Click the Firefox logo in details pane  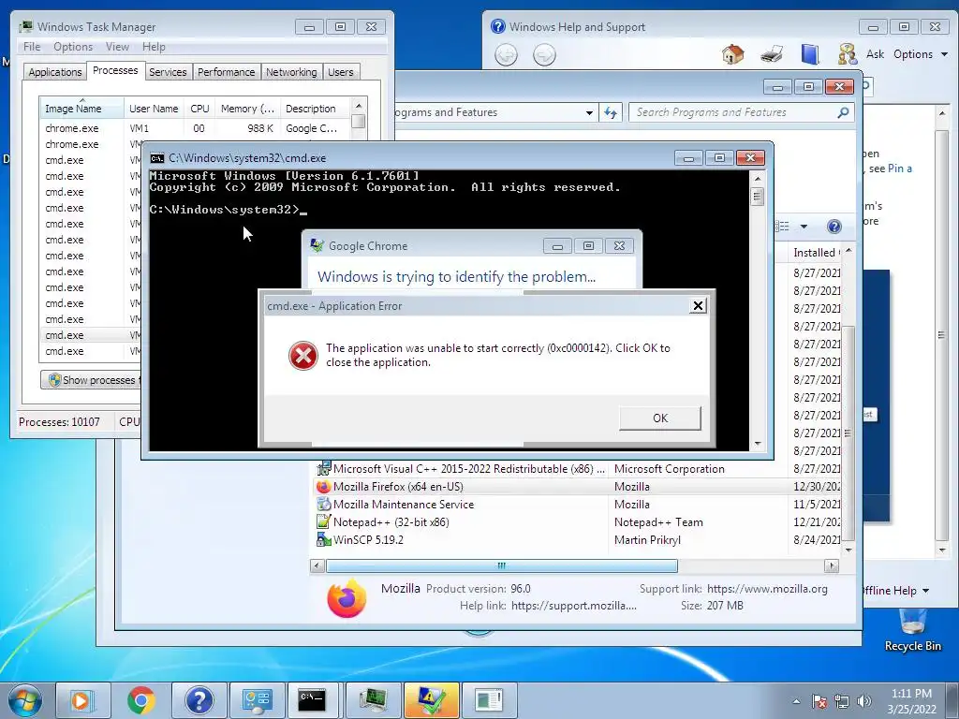click(x=347, y=598)
